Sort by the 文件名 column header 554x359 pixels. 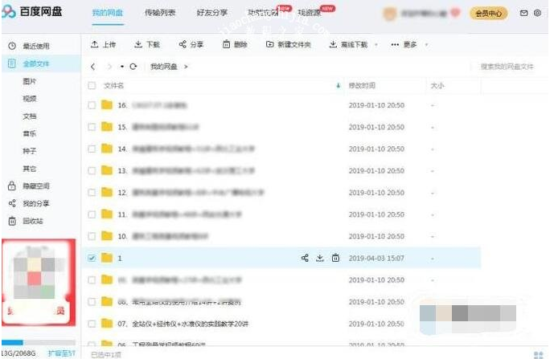(x=113, y=85)
